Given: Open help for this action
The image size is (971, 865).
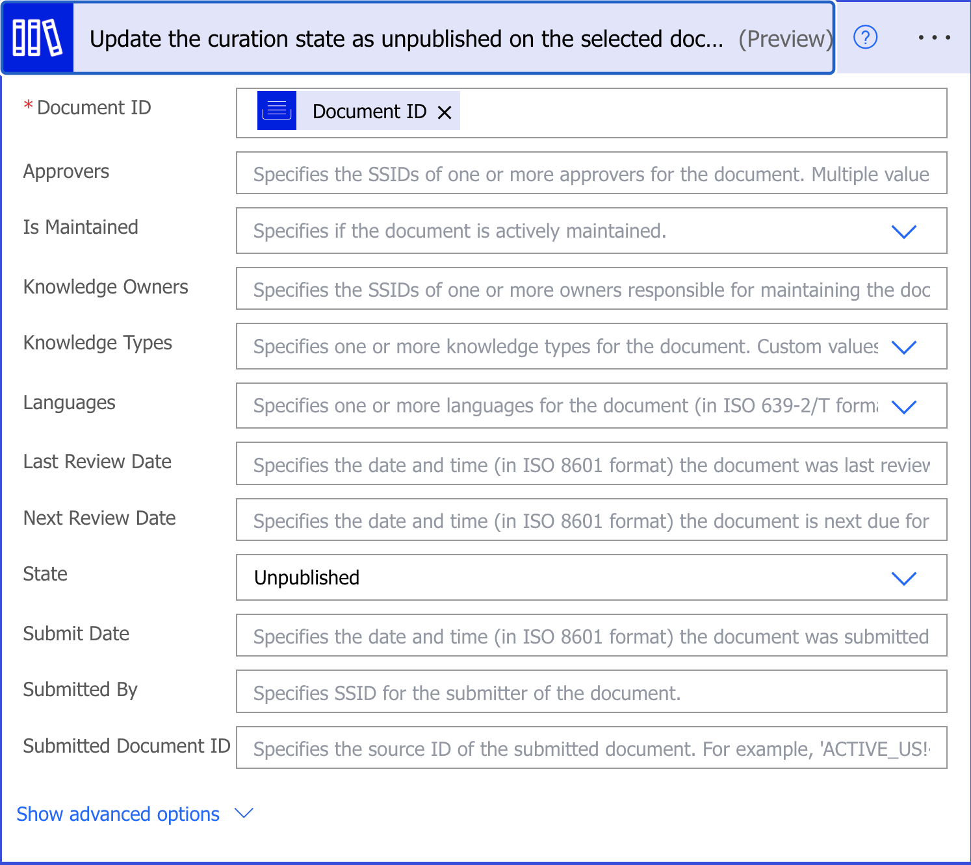Looking at the screenshot, I should (x=865, y=38).
